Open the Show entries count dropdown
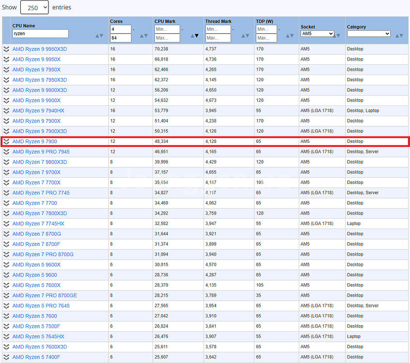The height and width of the screenshot is (363, 410). [x=34, y=7]
